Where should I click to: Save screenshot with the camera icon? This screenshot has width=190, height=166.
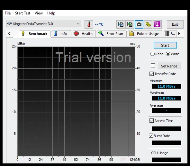pos(139,24)
